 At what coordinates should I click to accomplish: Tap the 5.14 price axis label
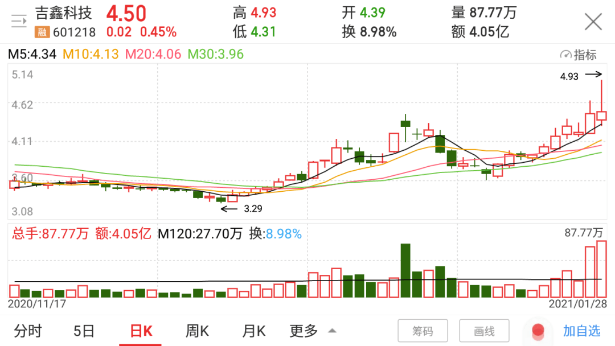[x=22, y=75]
